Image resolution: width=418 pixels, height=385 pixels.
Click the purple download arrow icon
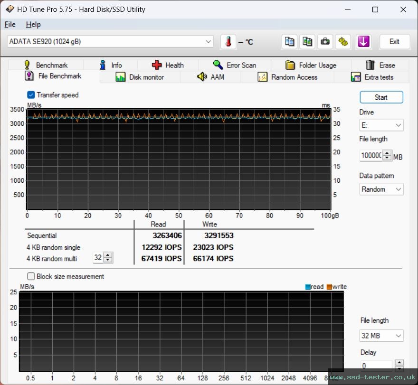[364, 42]
